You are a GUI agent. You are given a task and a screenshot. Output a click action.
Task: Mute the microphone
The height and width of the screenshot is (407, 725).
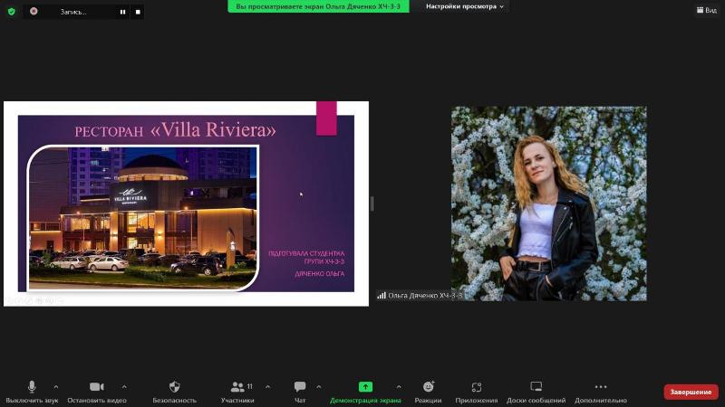point(32,392)
